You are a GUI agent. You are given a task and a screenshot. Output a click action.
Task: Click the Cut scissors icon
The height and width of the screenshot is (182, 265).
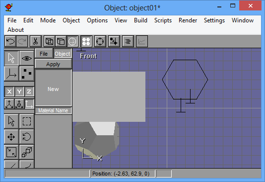(x=36, y=41)
